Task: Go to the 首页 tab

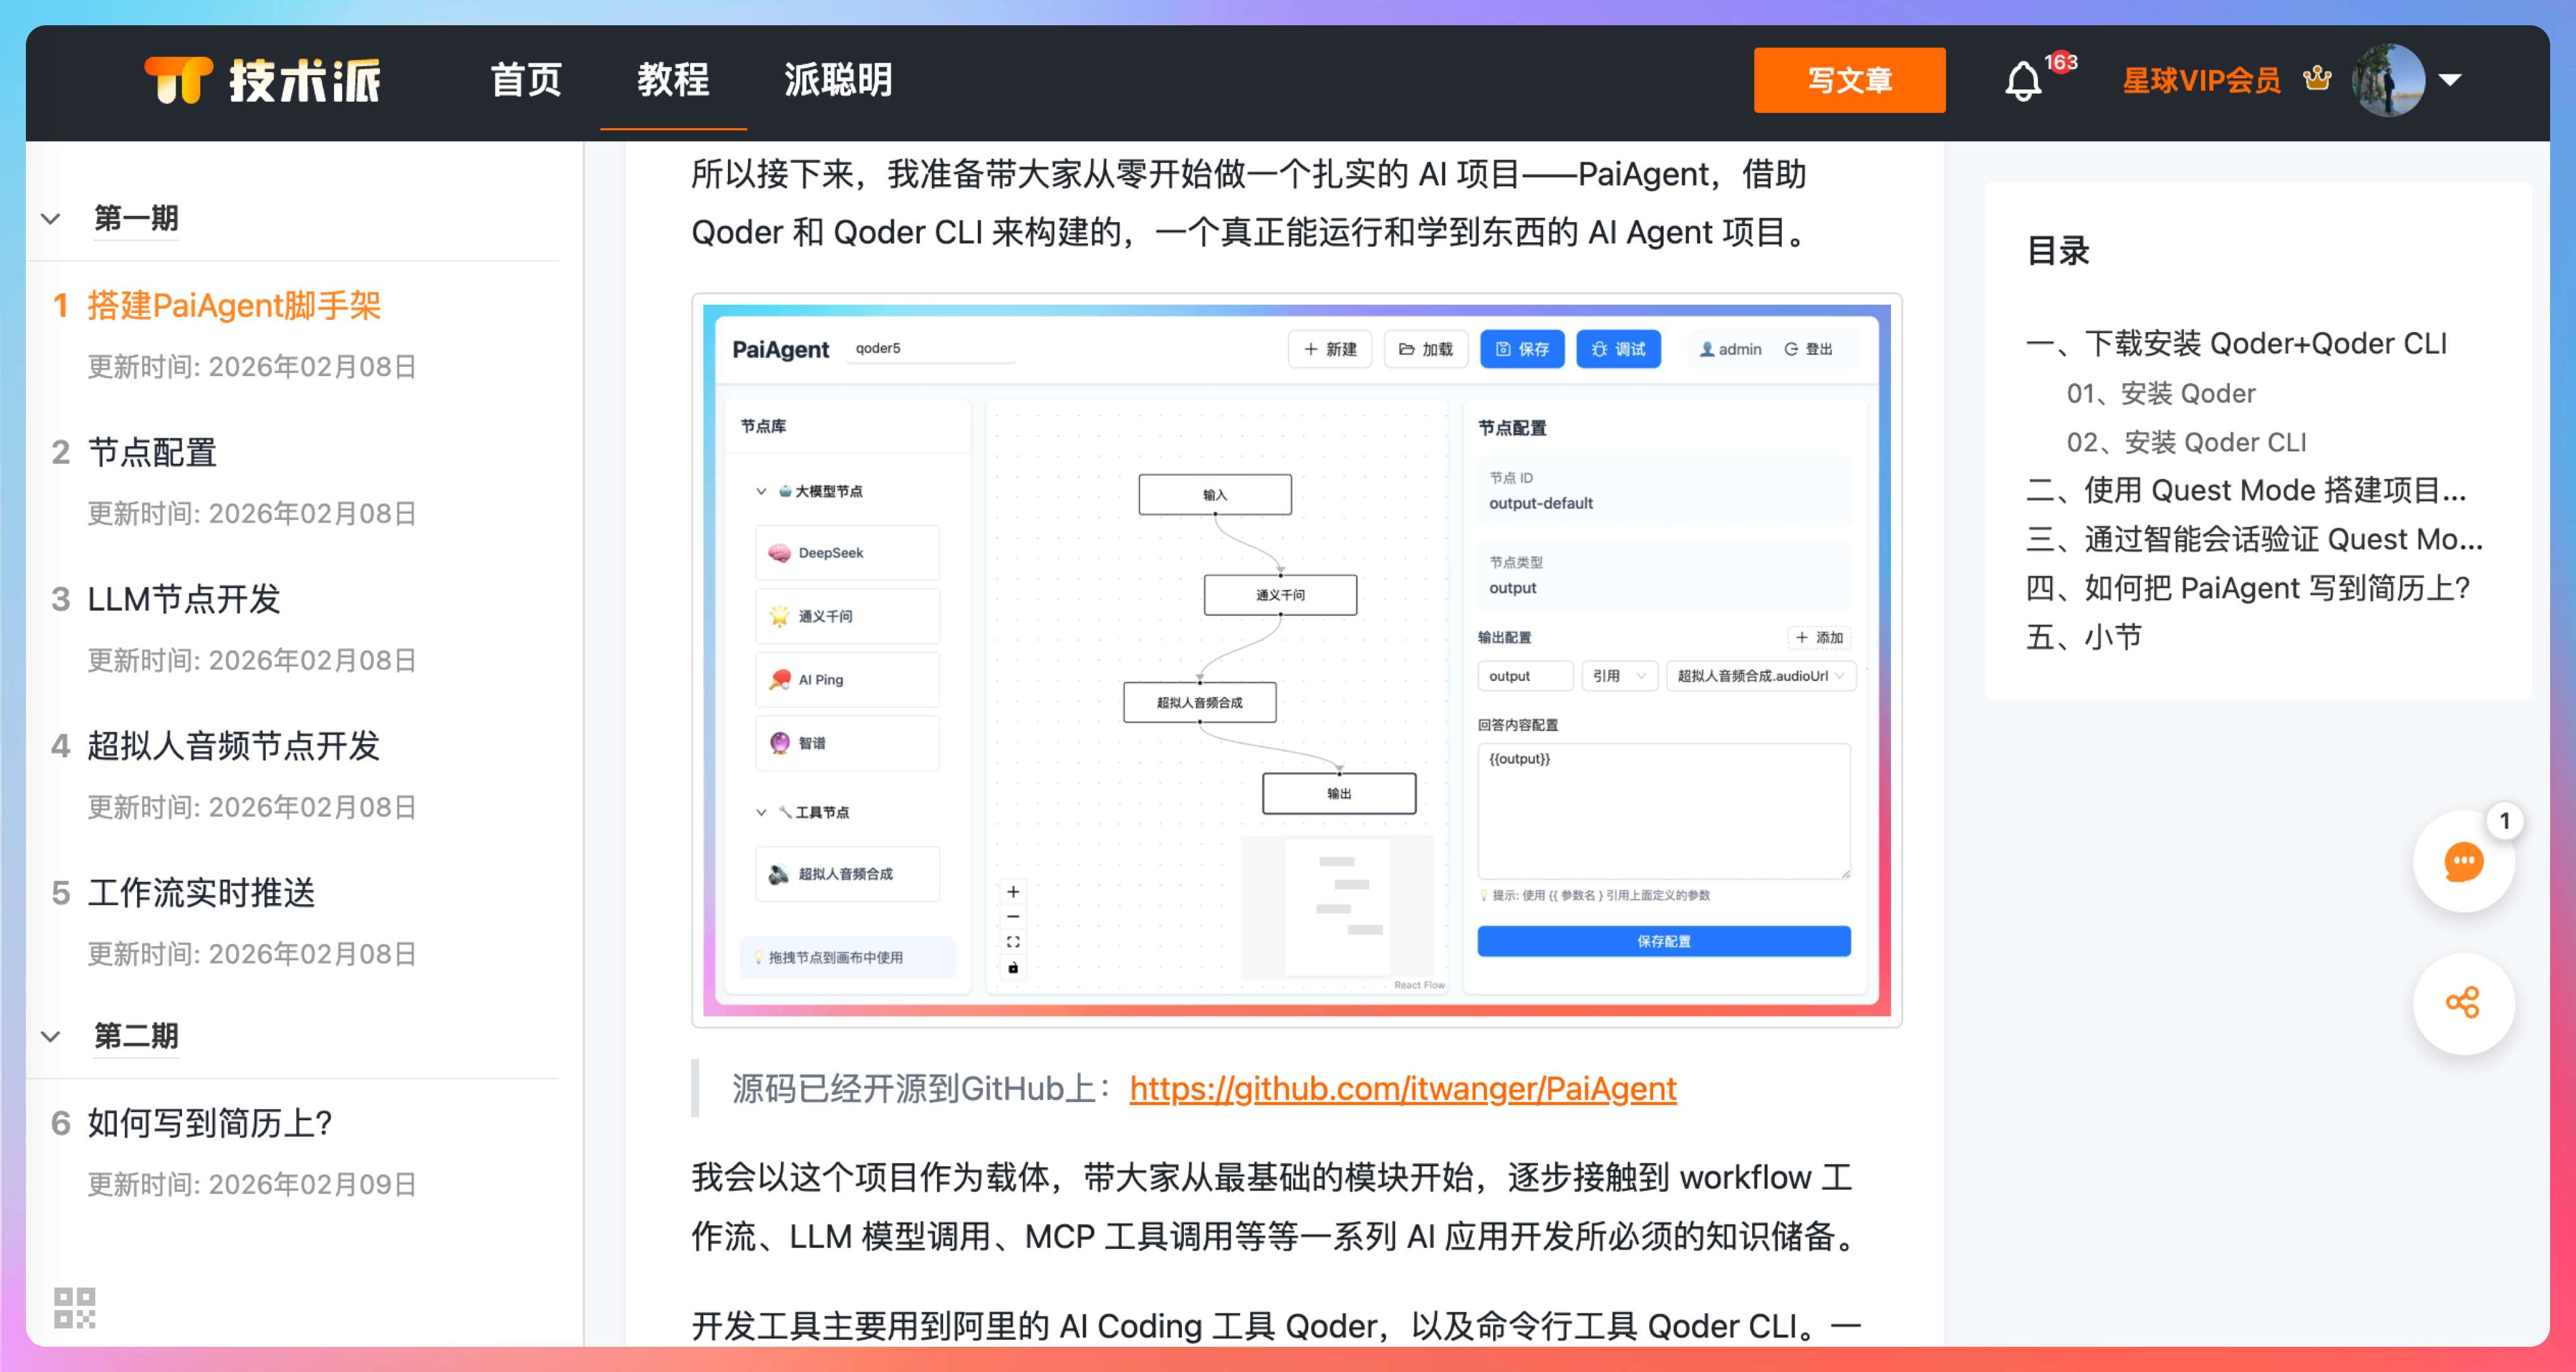Action: 526,80
